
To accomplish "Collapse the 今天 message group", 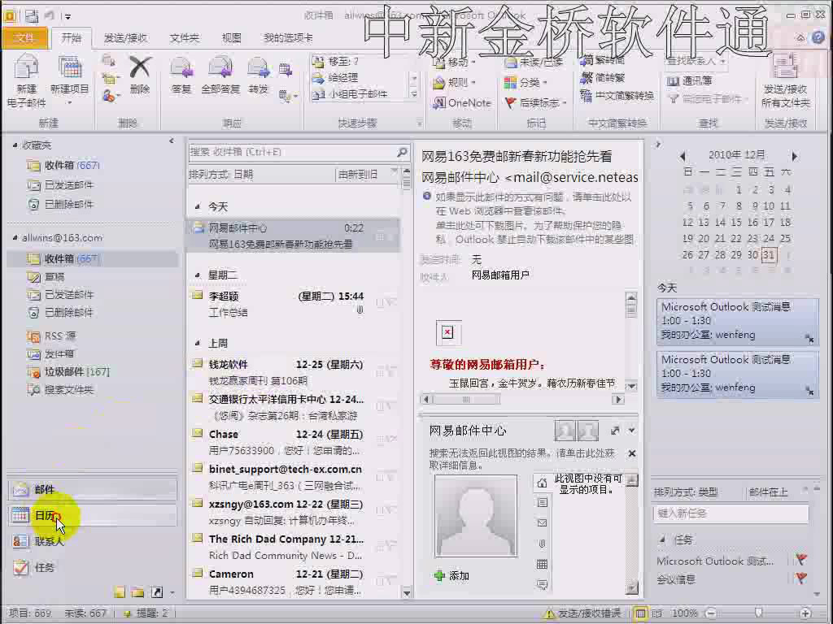I will pos(197,206).
